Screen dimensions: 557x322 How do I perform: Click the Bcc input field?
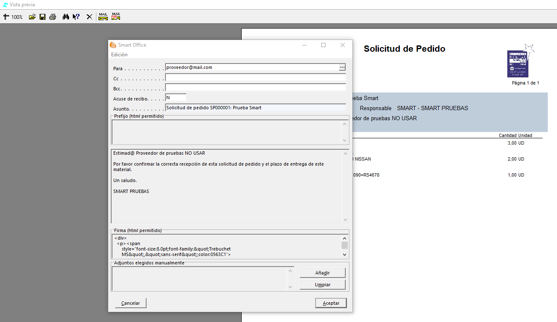[255, 87]
